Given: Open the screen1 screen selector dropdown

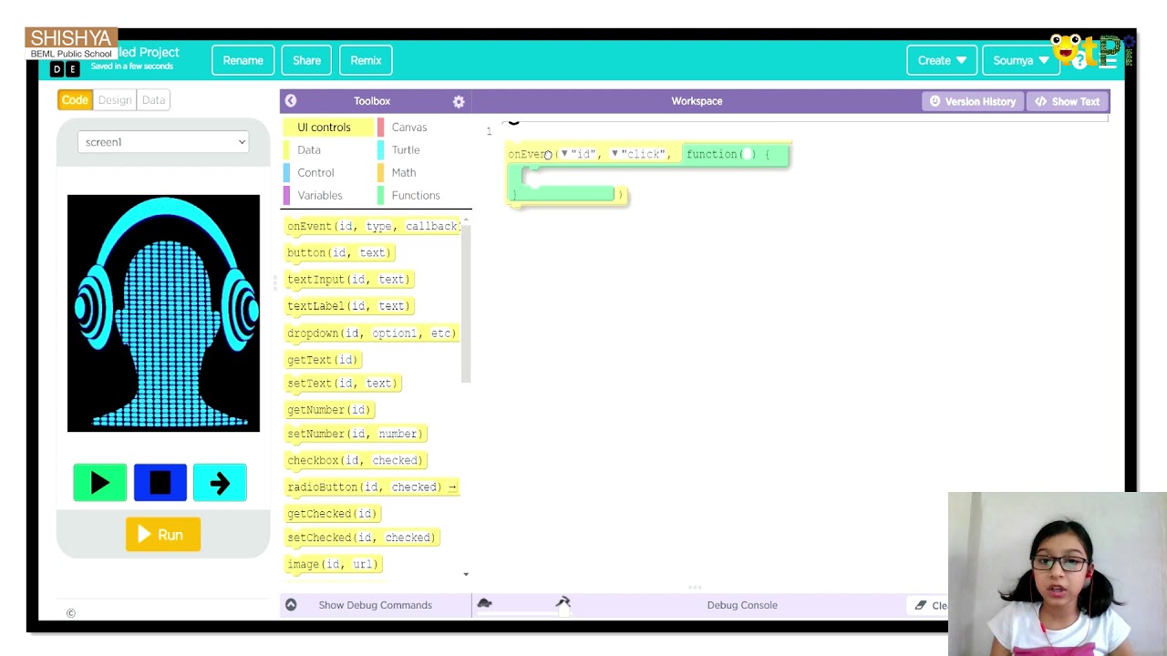Looking at the screenshot, I should (163, 142).
